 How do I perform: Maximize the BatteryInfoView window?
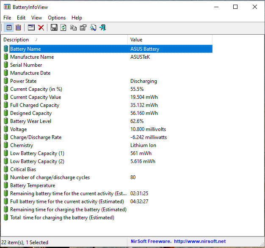pos(235,7)
